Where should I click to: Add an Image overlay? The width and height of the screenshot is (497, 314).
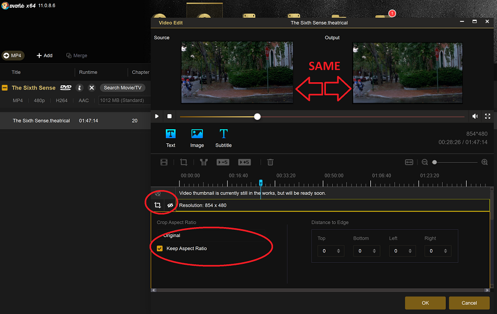coord(197,138)
